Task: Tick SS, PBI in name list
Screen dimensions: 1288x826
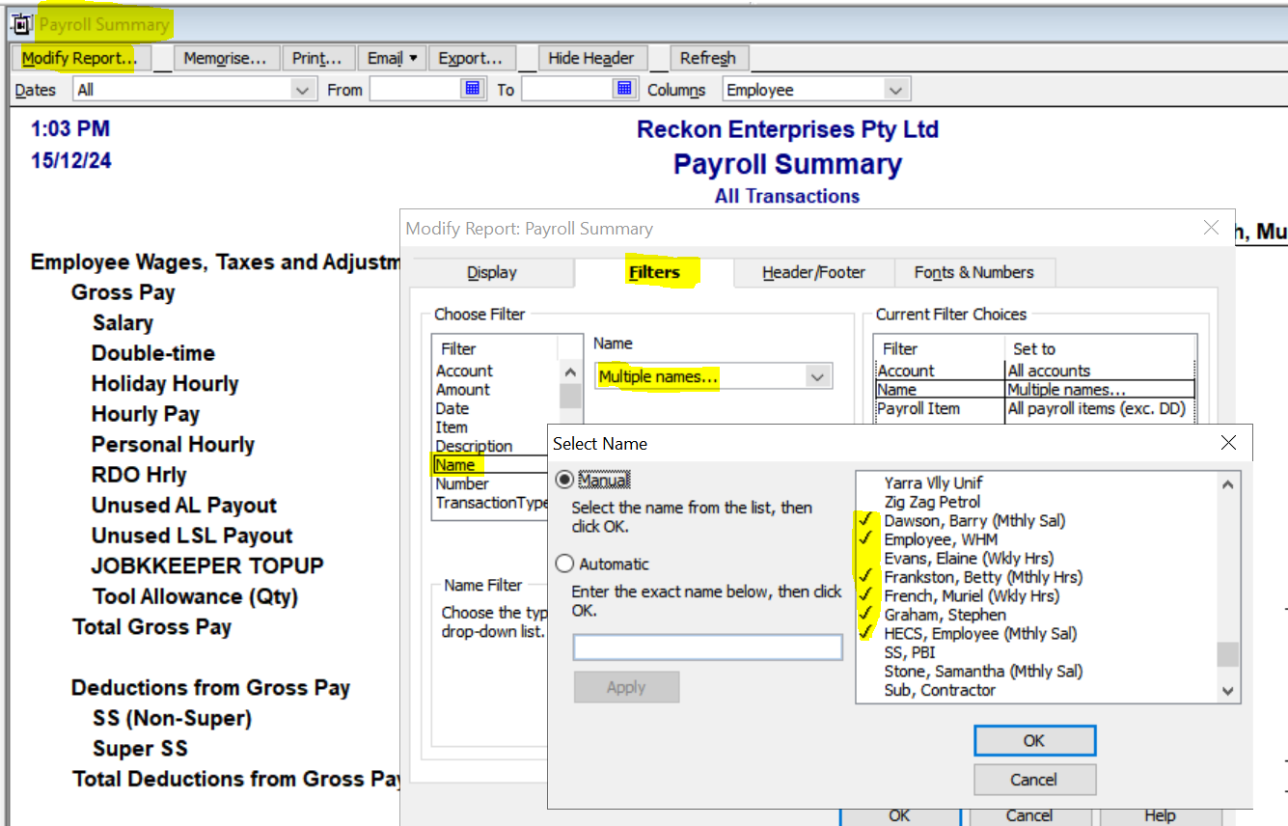Action: (910, 652)
